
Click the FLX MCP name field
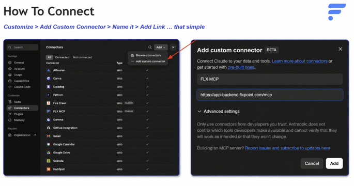pyautogui.click(x=270, y=79)
